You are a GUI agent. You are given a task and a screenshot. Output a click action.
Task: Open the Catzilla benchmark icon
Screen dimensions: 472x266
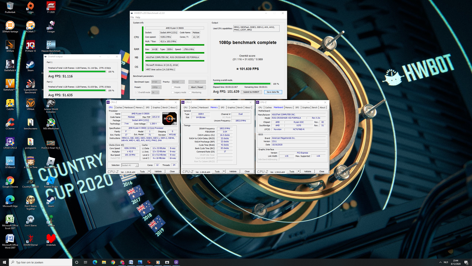click(x=10, y=104)
